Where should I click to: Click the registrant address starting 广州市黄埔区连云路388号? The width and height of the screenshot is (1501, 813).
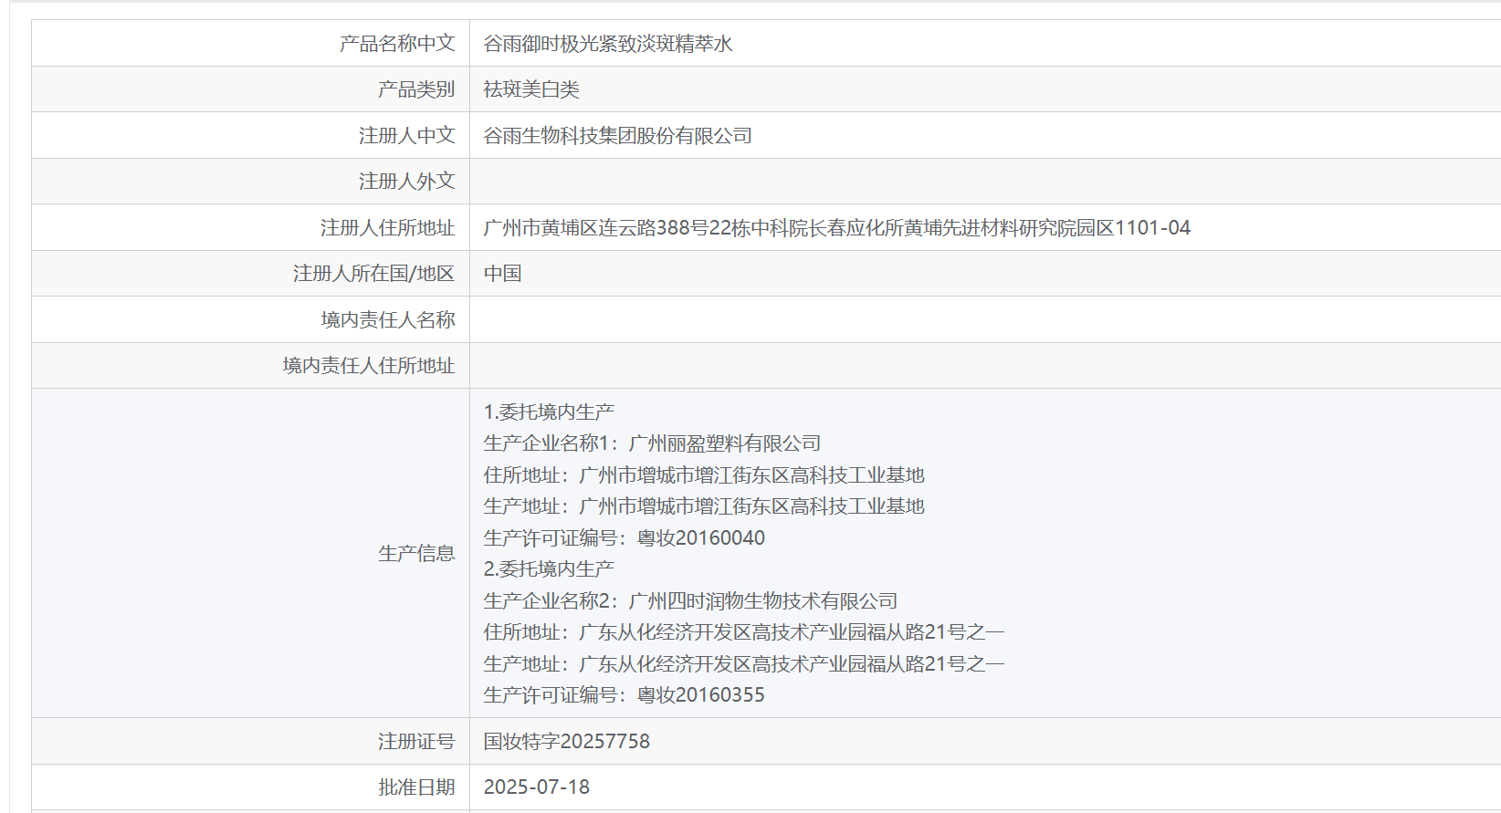tap(836, 228)
